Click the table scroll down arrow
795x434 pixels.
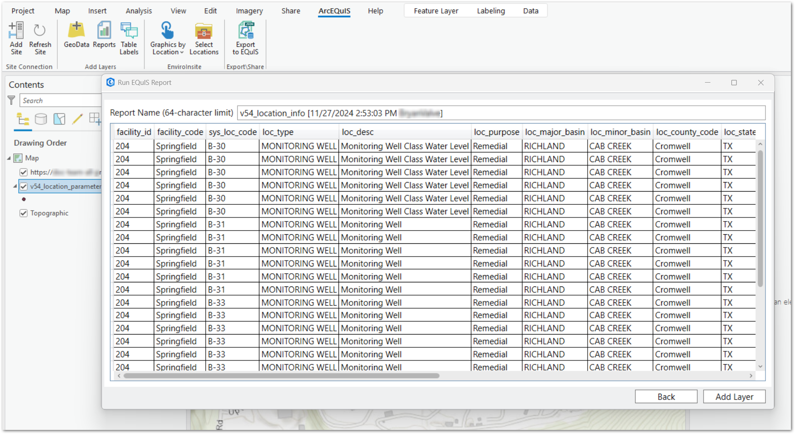760,366
